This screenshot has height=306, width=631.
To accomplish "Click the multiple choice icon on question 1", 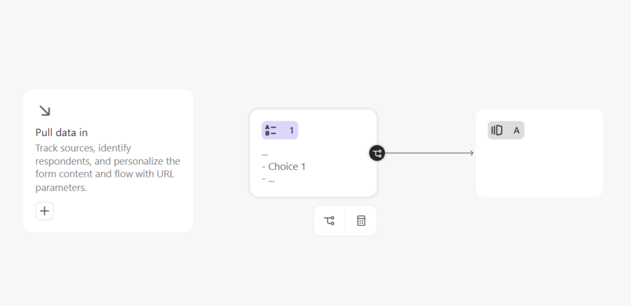I will click(x=271, y=131).
